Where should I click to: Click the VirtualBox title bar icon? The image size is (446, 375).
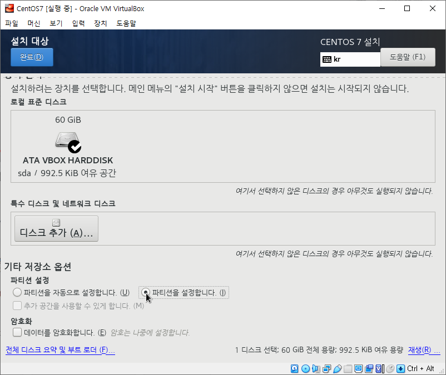coord(9,8)
